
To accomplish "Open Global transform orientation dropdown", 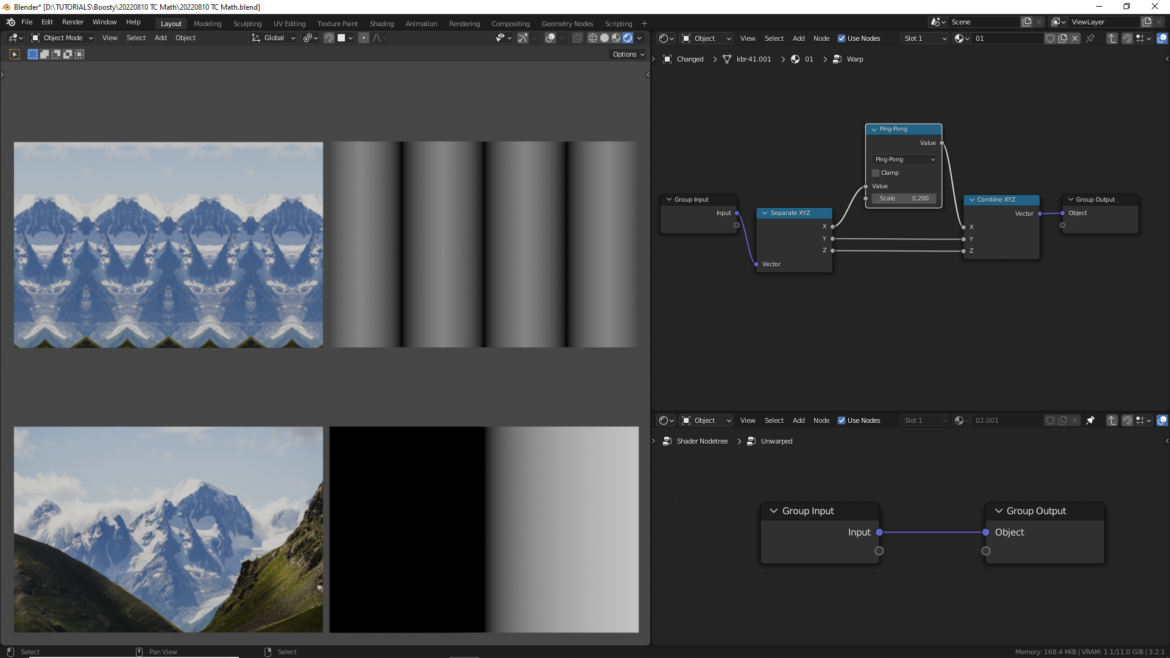I will pos(273,38).
